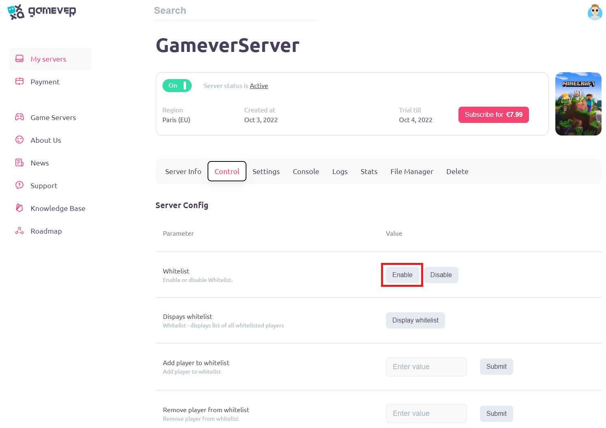Switch to the Console tab
606x428 pixels.
pos(306,171)
